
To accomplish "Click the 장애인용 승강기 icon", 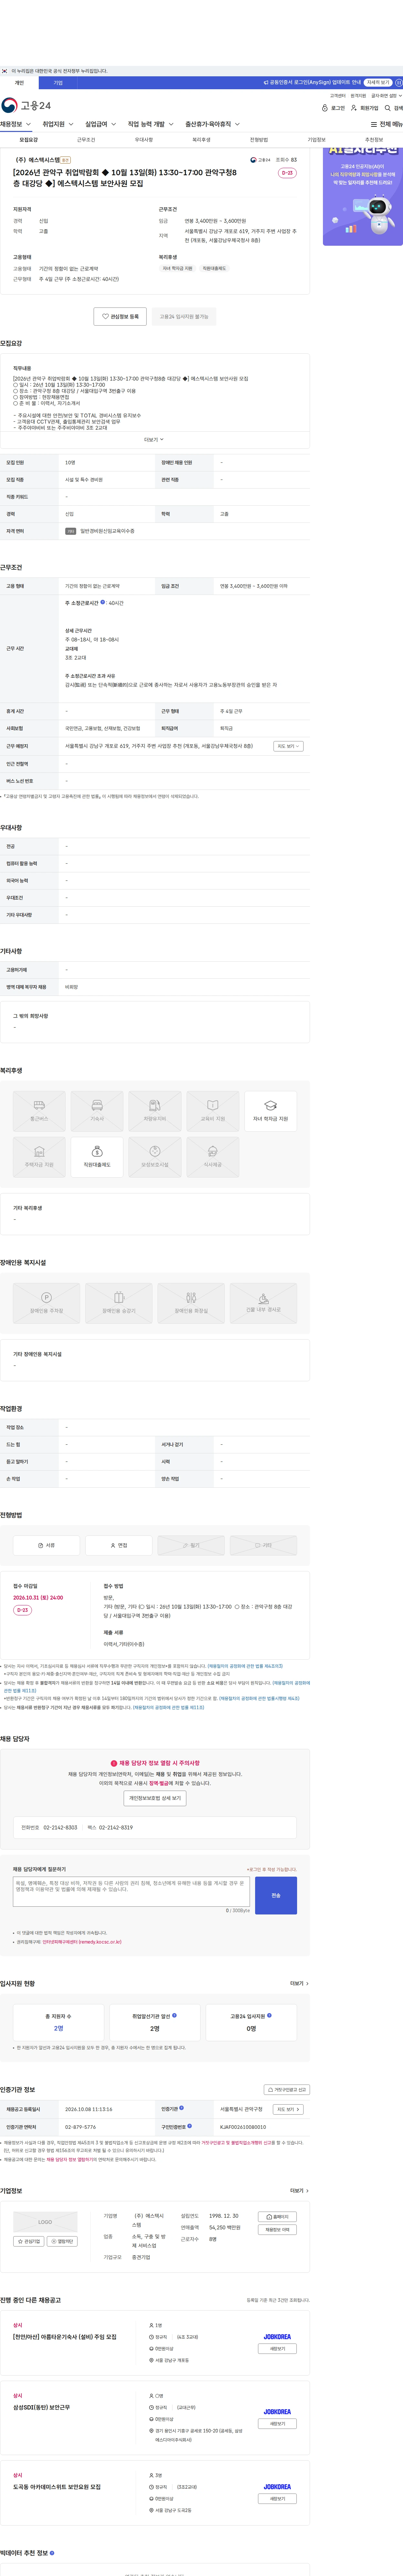I will point(119,1303).
